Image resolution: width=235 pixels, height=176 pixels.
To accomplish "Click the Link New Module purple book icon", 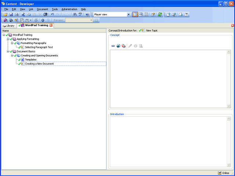I will [6, 20].
